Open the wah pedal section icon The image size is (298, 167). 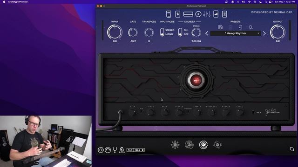[178, 14]
